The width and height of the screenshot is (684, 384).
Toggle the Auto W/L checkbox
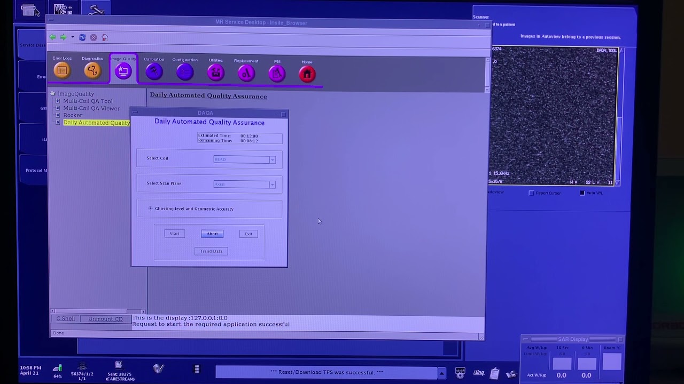pos(582,193)
